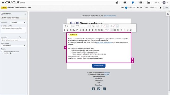
Task: Collapse the Hyperlink panel
Action: coord(25,14)
